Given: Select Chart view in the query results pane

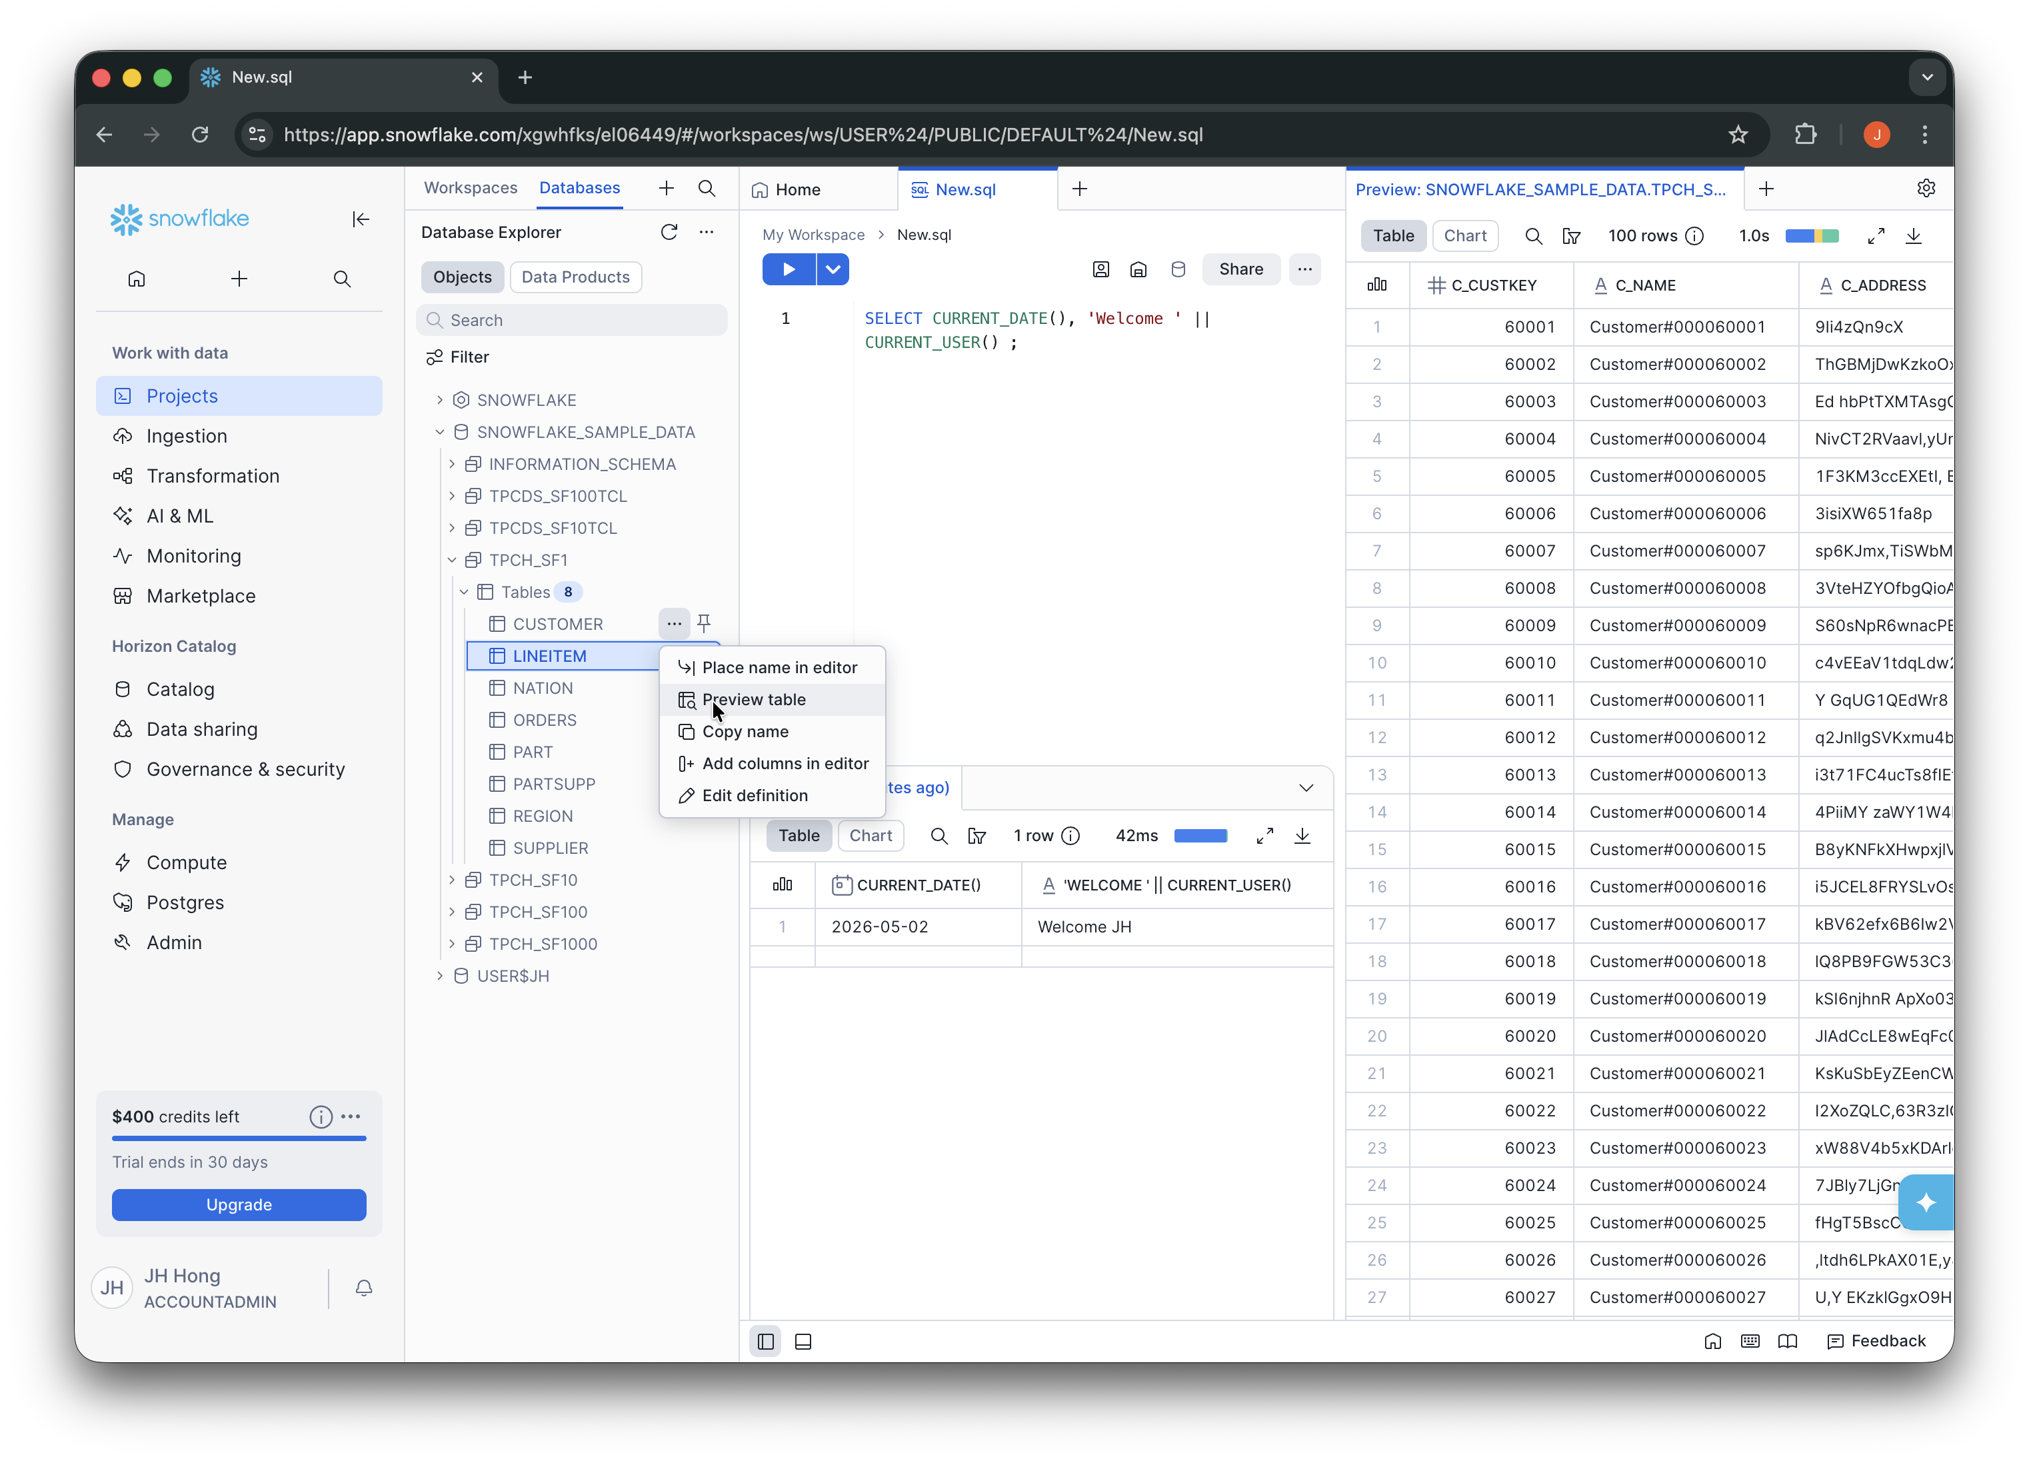Looking at the screenshot, I should pyautogui.click(x=871, y=836).
